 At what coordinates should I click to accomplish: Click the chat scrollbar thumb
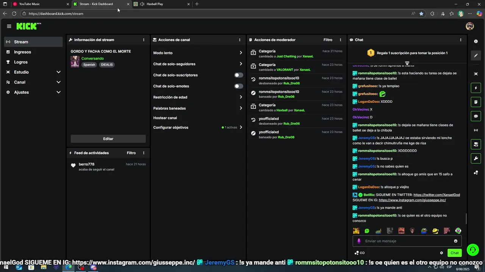[x=466, y=218]
